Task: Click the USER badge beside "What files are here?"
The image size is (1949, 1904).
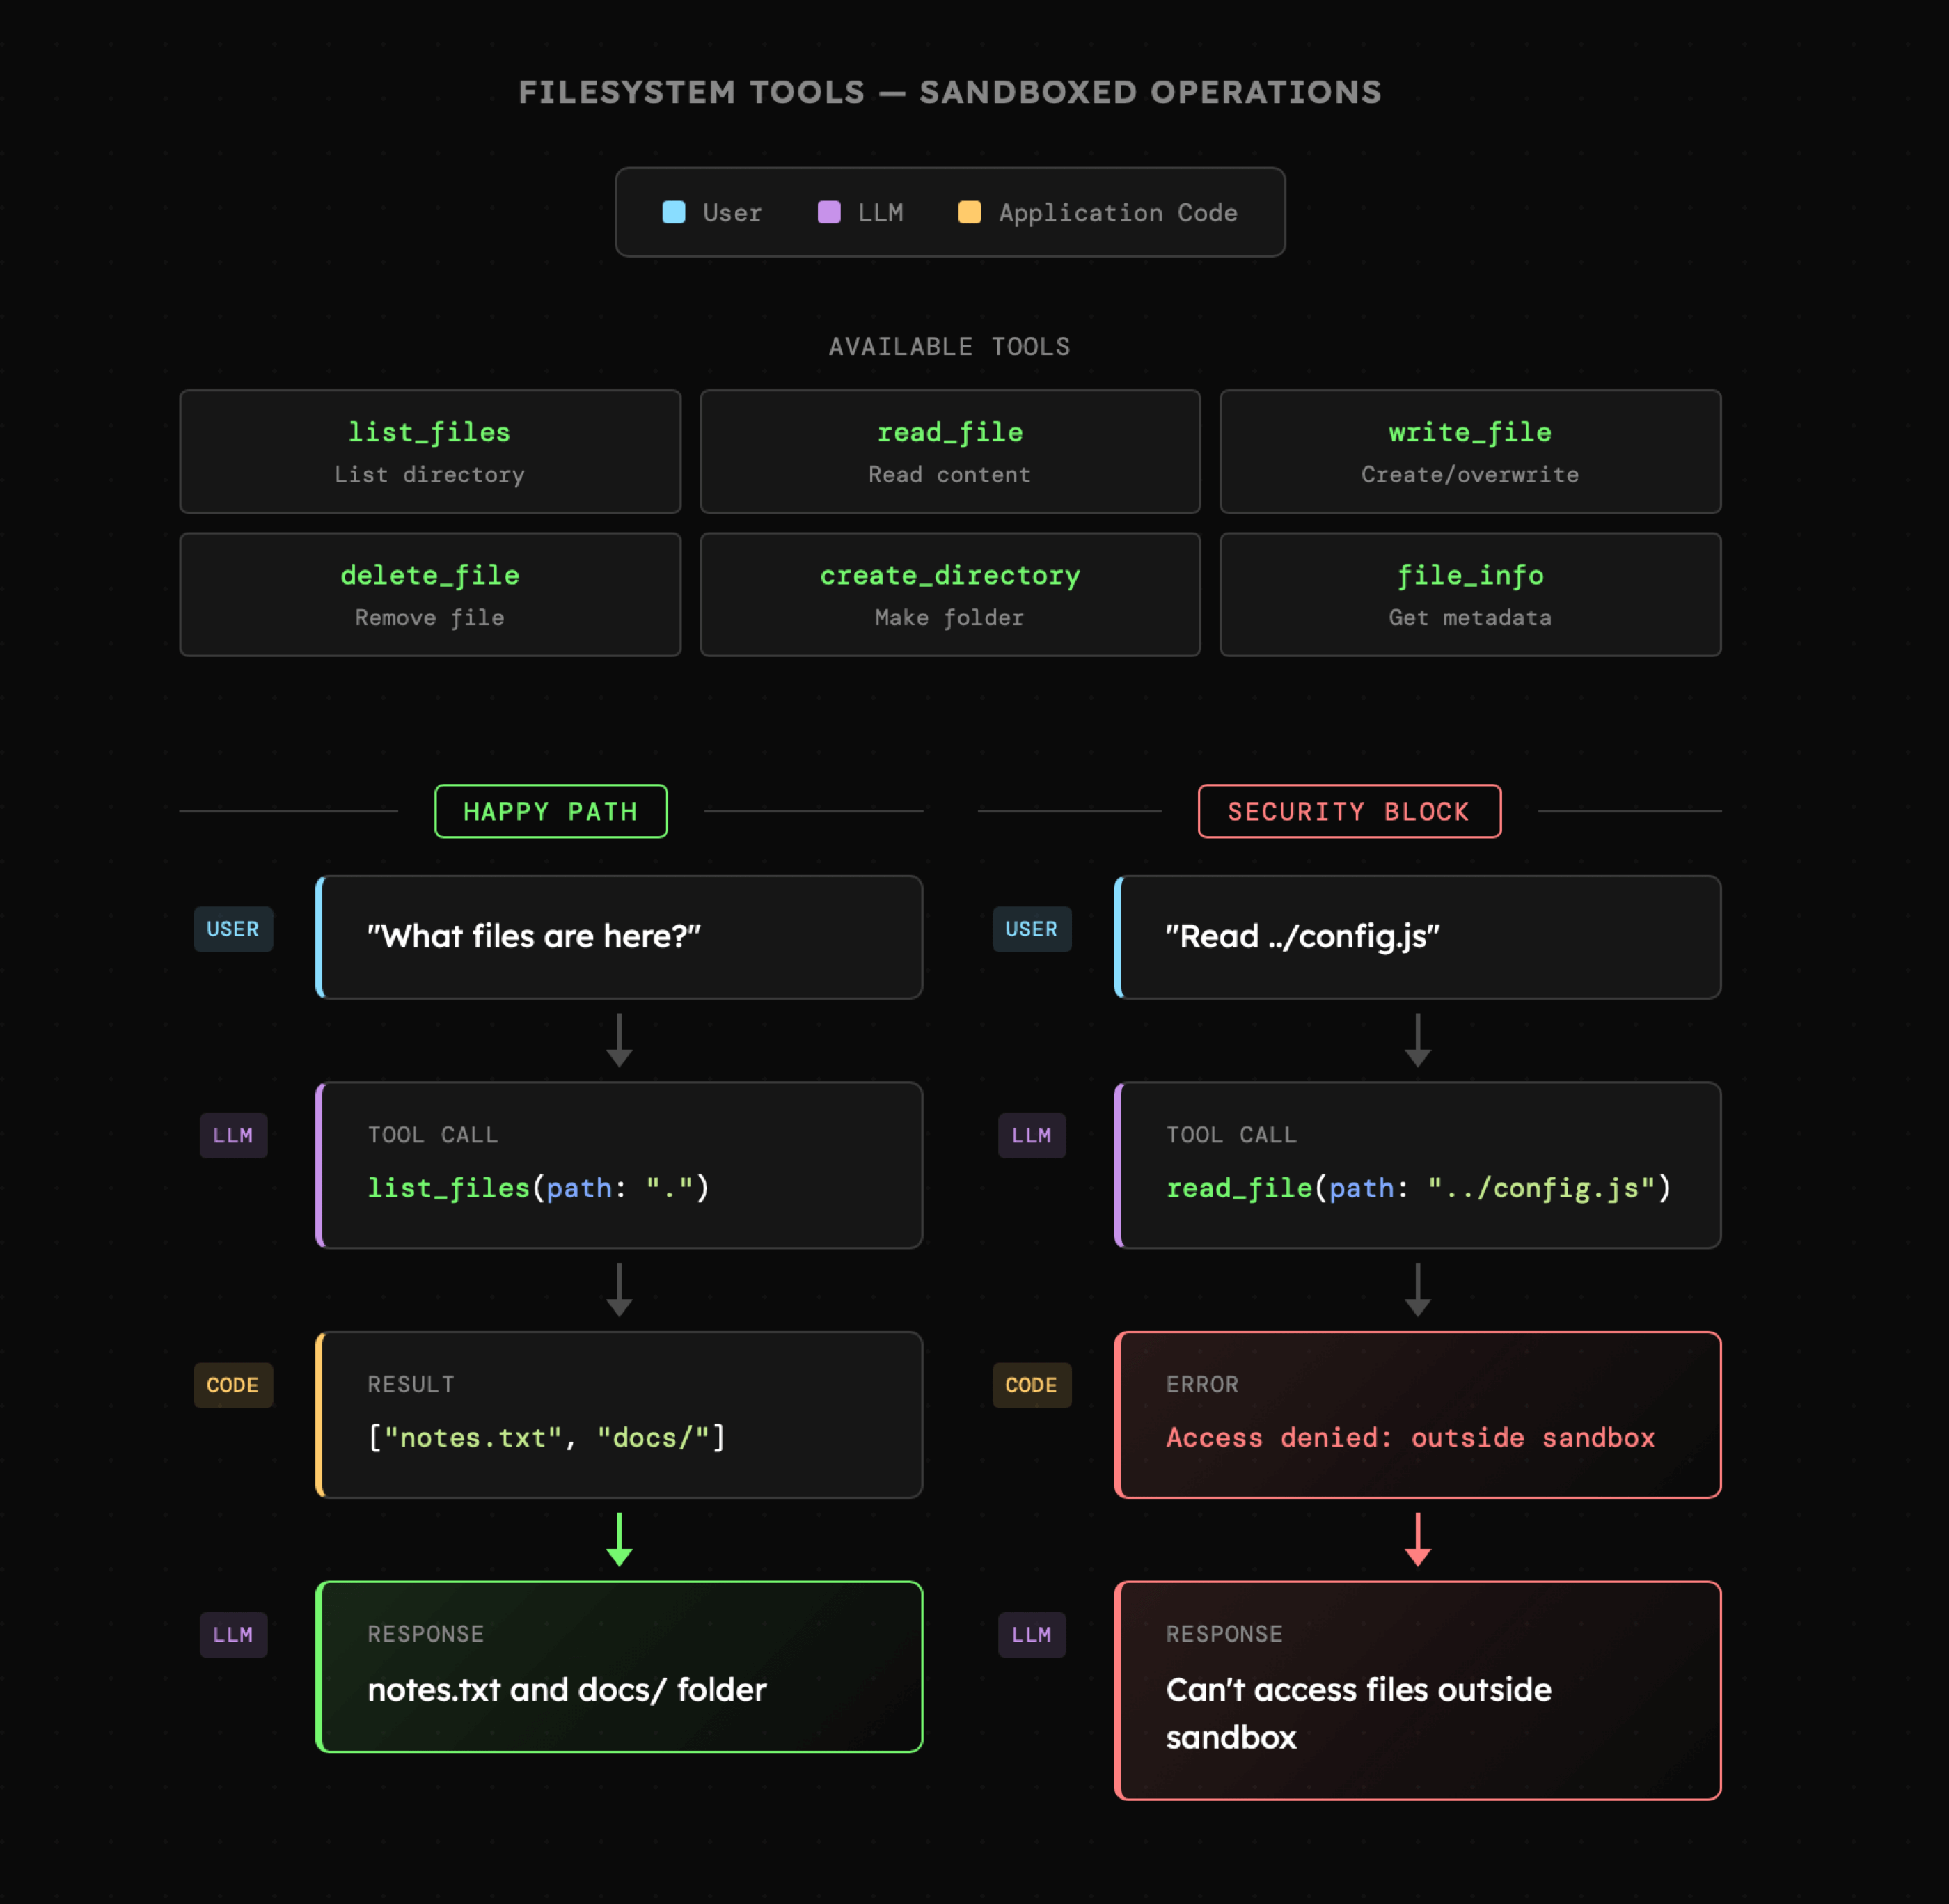Action: 233,929
